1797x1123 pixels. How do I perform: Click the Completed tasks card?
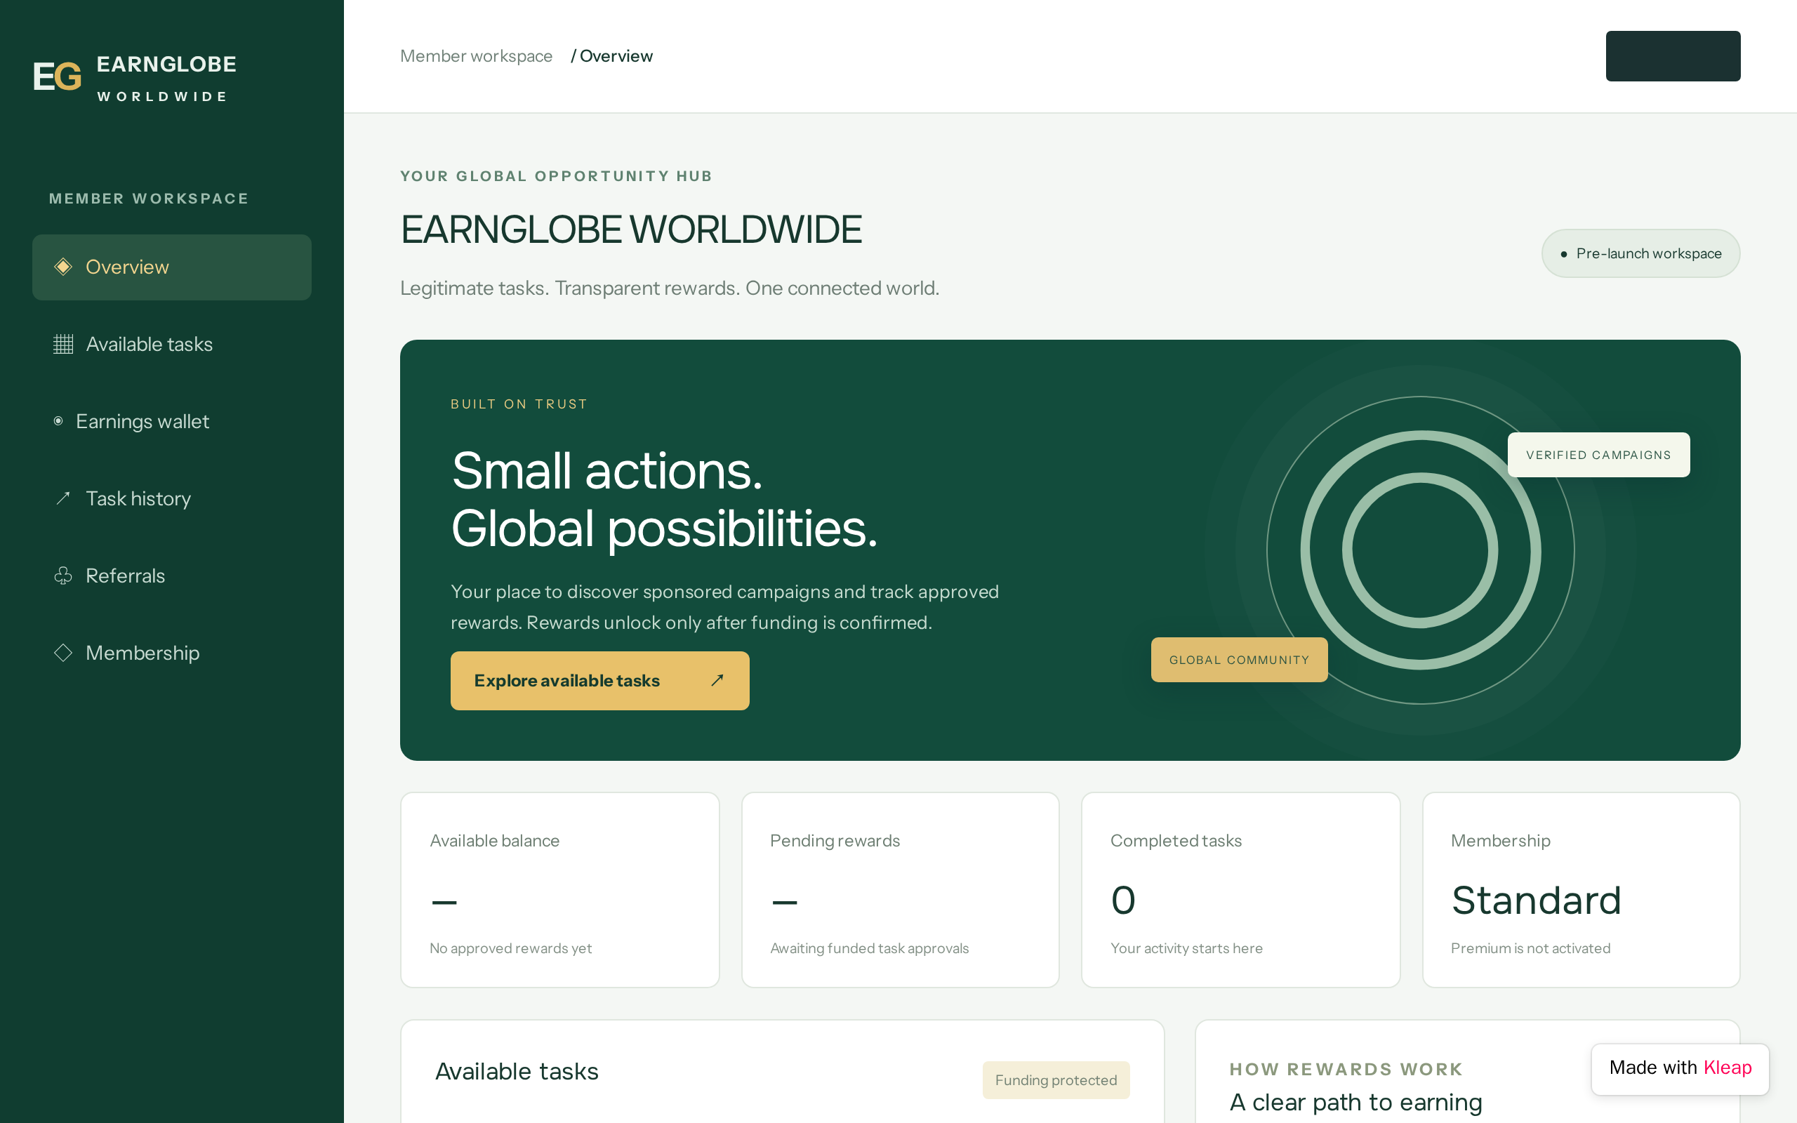coord(1241,890)
